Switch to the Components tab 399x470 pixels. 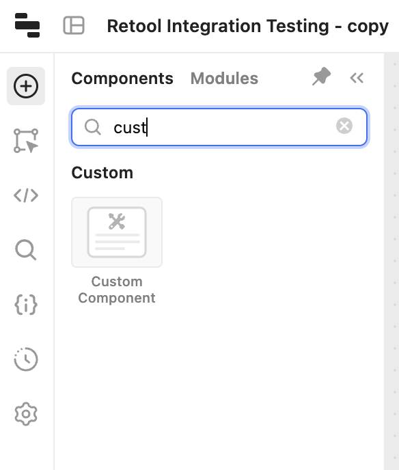[x=122, y=79]
